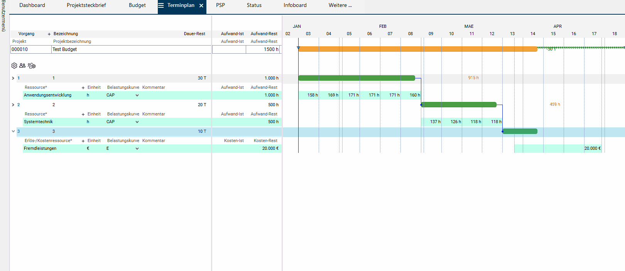This screenshot has width=625, height=271.
Task: Click the plus icon next to Vorgang header
Action: 49,34
